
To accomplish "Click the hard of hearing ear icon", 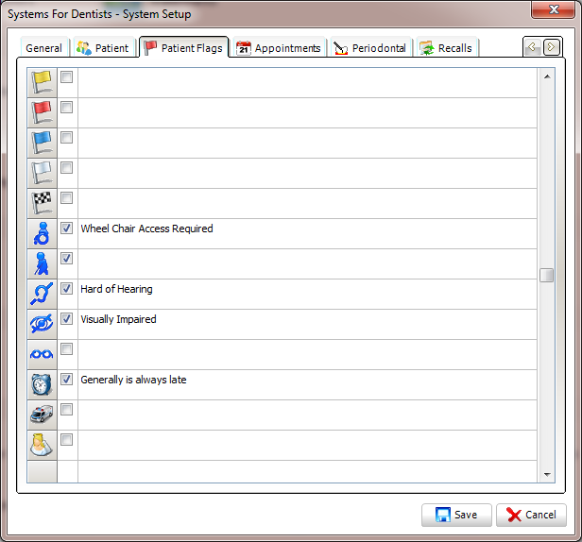I will click(42, 295).
